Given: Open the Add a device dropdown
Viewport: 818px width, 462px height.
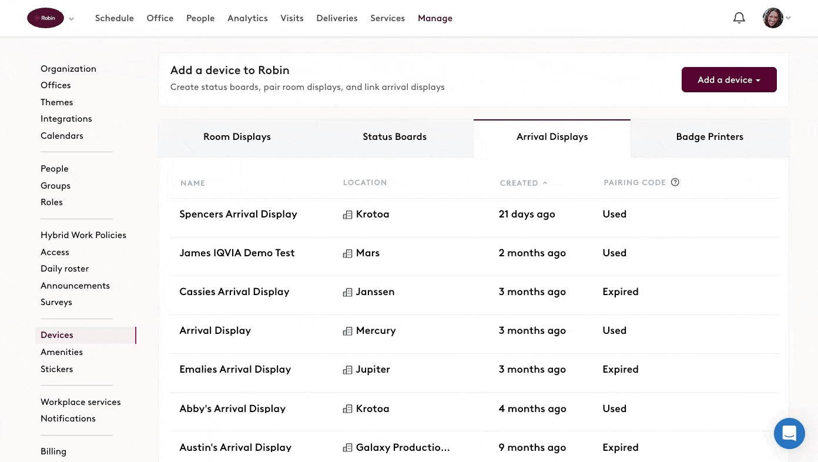Looking at the screenshot, I should pyautogui.click(x=729, y=80).
